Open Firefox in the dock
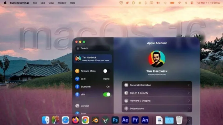223x125 pixels. pos(75,120)
